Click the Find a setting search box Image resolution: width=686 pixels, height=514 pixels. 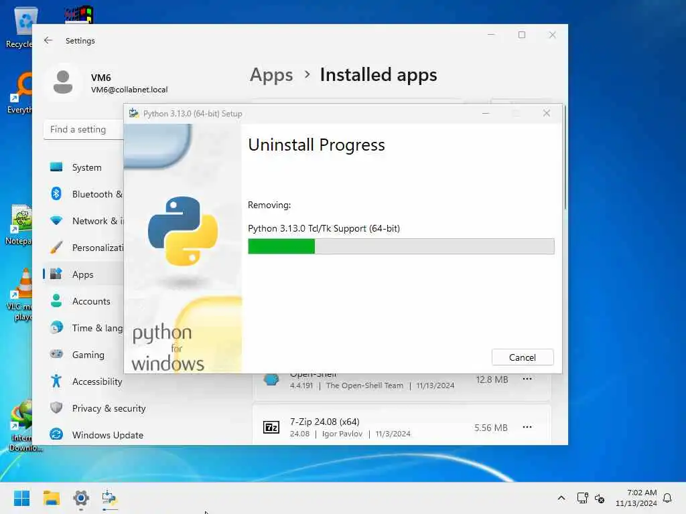[x=84, y=129]
